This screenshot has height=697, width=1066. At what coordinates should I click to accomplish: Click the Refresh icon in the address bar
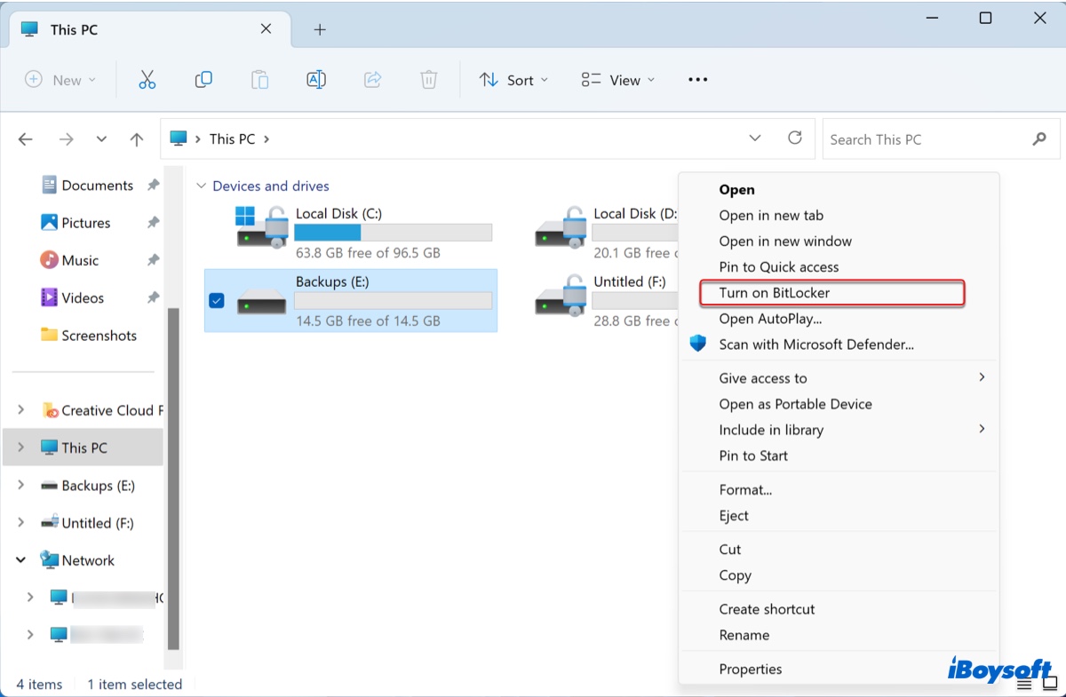(x=795, y=139)
